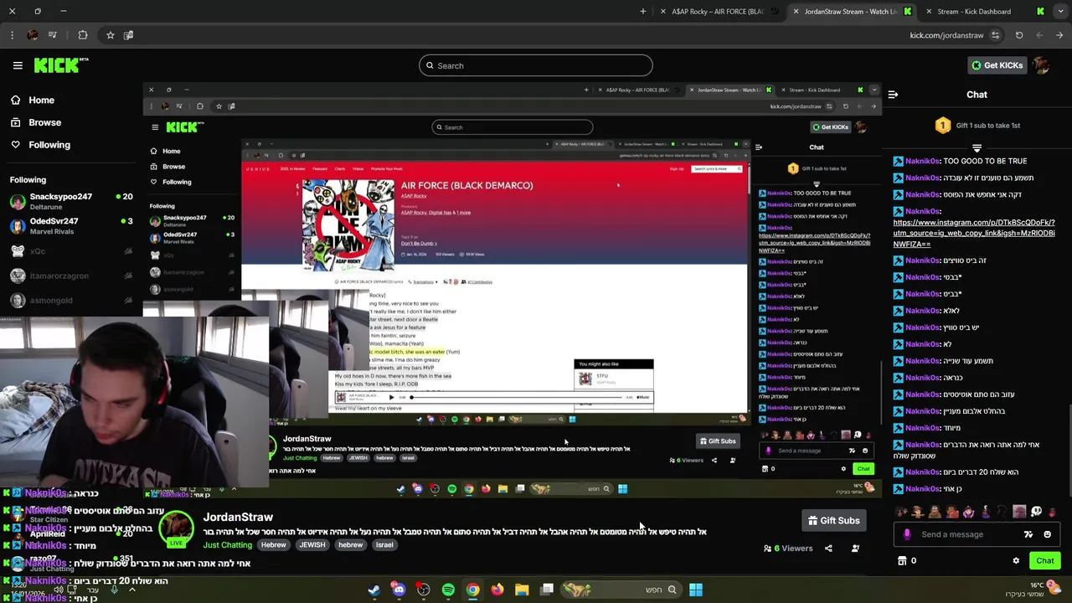Open site information icon beside URL
This screenshot has width=1072, height=603.
pyautogui.click(x=995, y=35)
